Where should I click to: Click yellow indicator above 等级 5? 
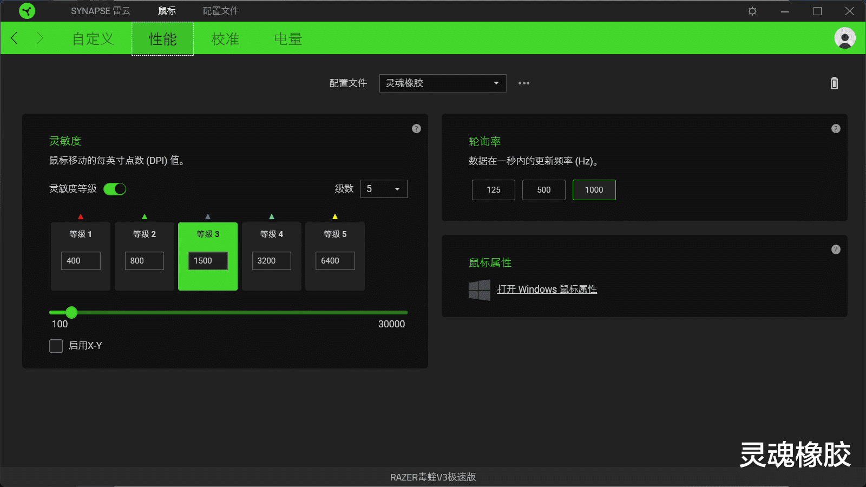(x=335, y=216)
